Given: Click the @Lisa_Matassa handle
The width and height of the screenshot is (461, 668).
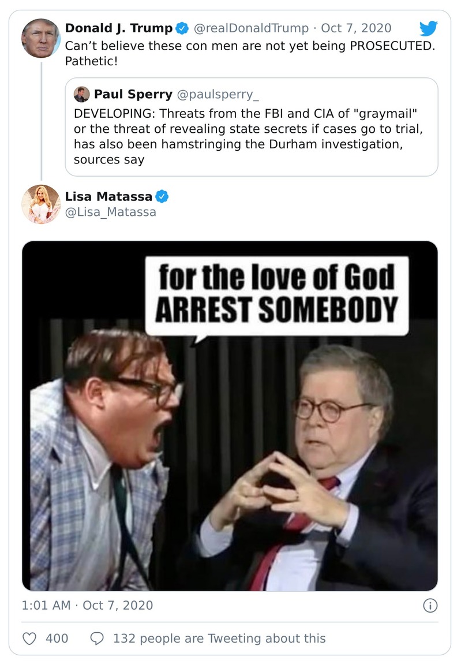Looking at the screenshot, I should click(x=110, y=212).
